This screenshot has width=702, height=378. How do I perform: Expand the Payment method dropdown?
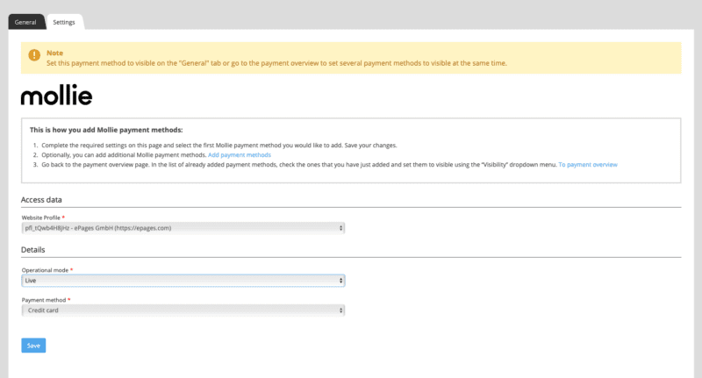[x=183, y=310]
